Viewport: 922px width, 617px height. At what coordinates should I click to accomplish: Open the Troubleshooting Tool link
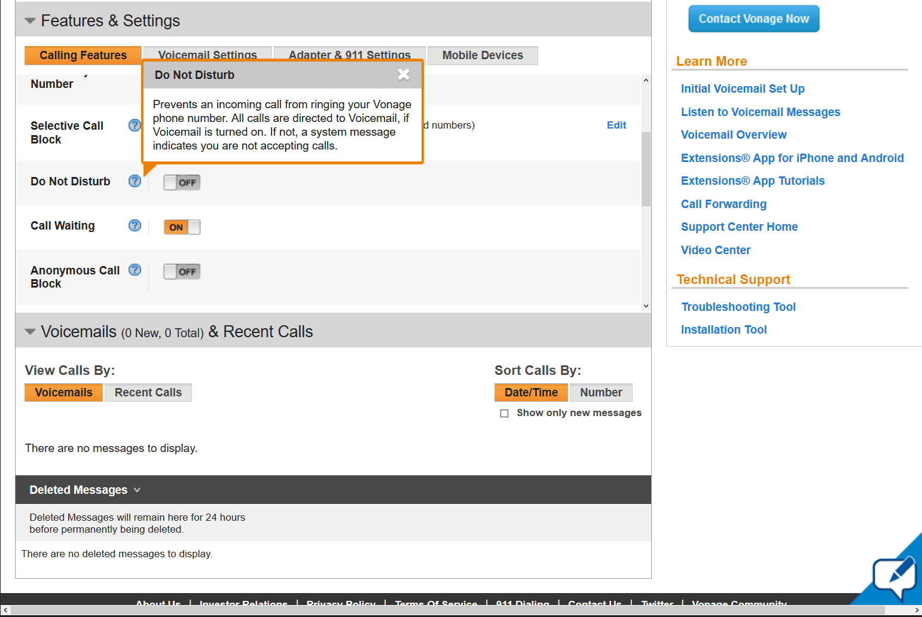[x=738, y=307]
